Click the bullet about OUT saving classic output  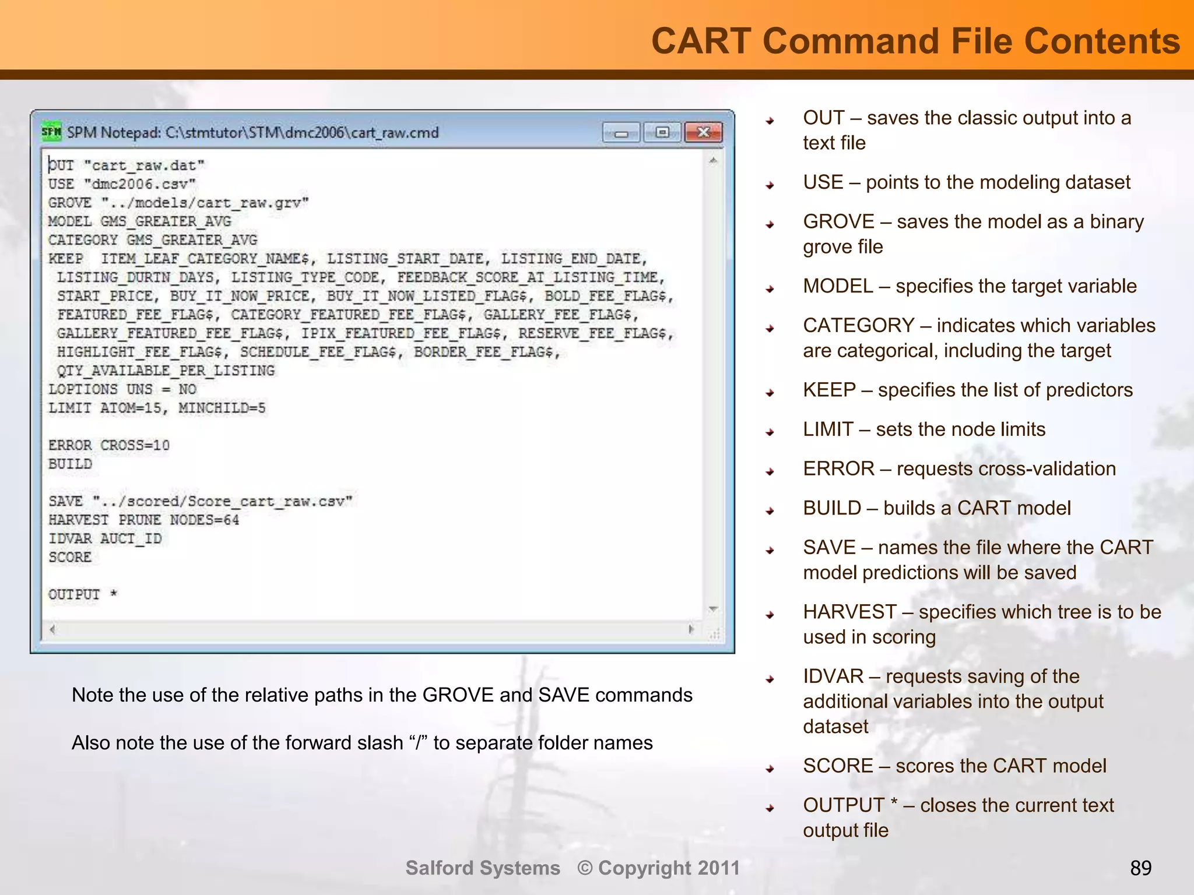pyautogui.click(x=967, y=130)
